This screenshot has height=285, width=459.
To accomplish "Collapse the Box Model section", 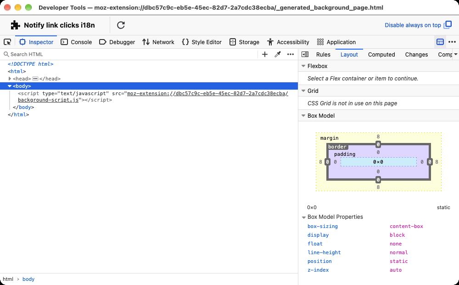I will tap(303, 115).
